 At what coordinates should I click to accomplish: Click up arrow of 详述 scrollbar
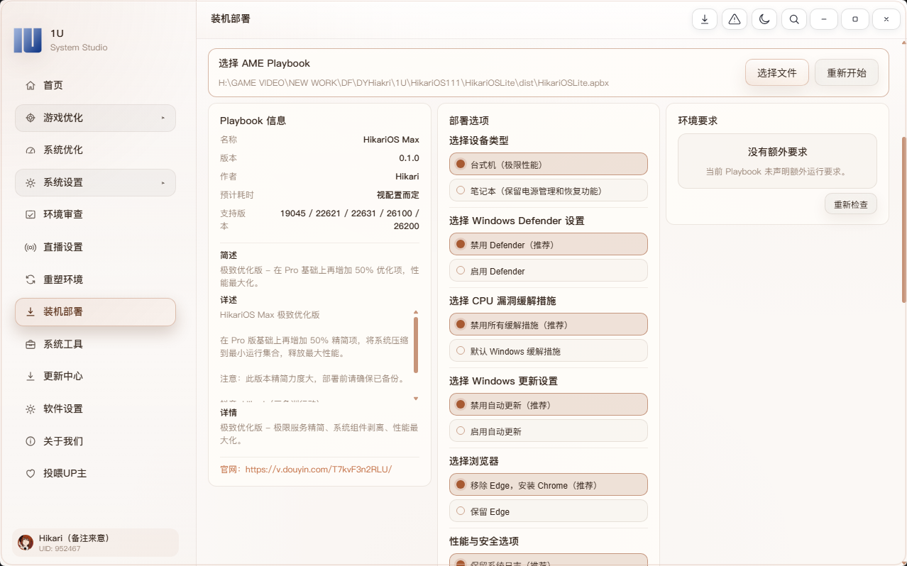click(416, 312)
